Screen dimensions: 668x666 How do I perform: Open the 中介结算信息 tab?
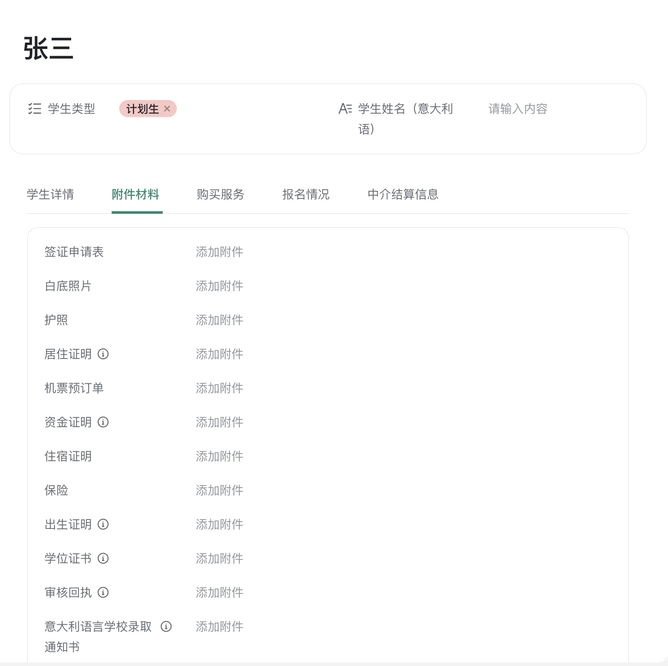[403, 195]
